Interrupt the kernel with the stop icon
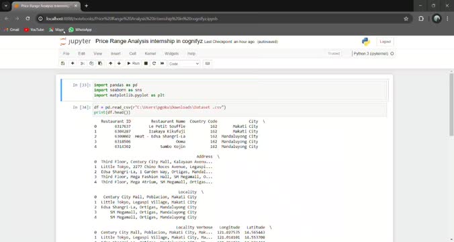454x242 pixels. [x=146, y=63]
